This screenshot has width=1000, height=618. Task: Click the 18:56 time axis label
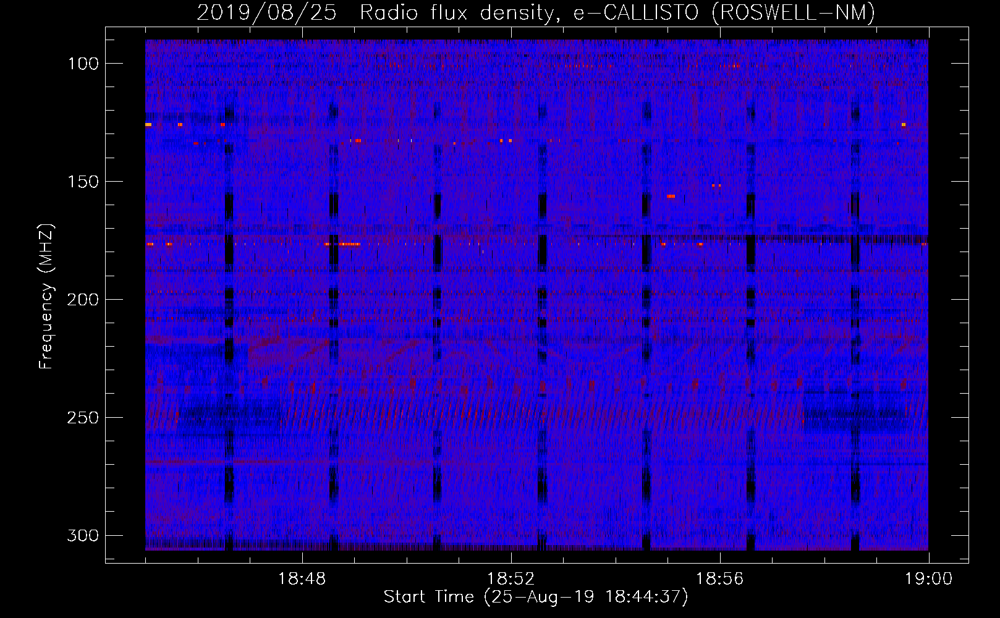point(720,579)
